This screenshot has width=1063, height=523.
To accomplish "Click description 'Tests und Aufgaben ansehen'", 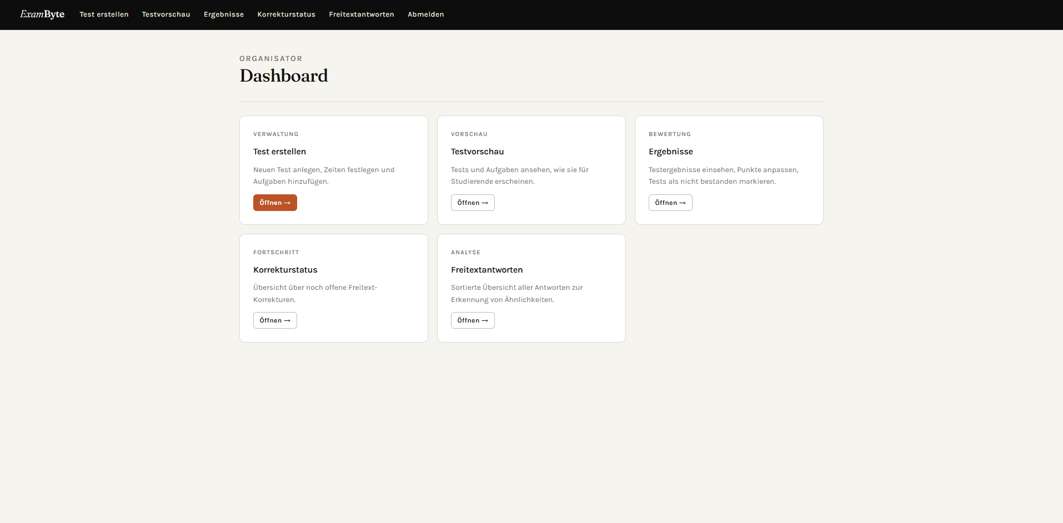I will point(520,175).
